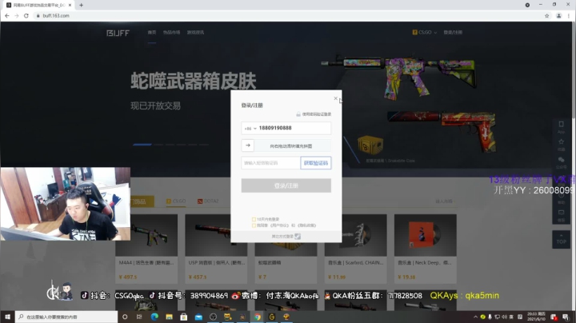The image size is (576, 323).
Task: Close the login/register dialog
Action: (335, 98)
